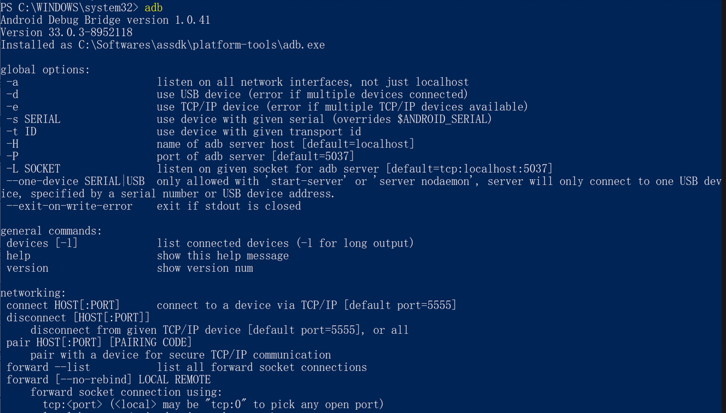The width and height of the screenshot is (726, 413).
Task: Click the 'help' command entry
Action: (x=18, y=256)
